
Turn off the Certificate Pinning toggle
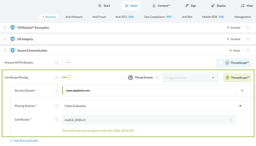click(x=67, y=77)
